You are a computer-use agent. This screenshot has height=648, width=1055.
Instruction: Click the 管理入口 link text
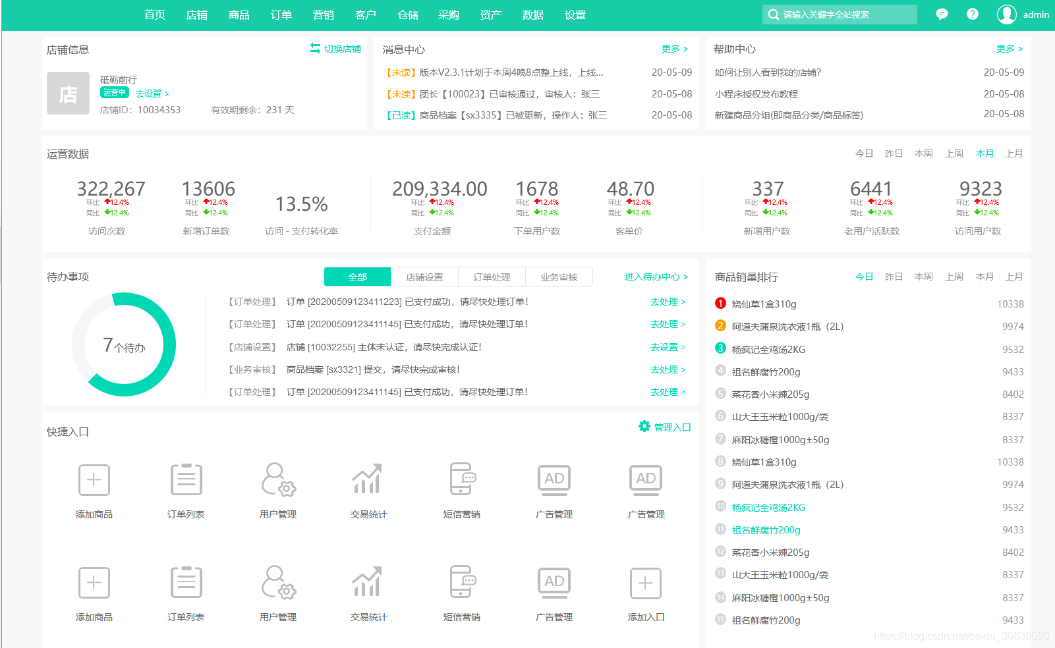point(672,427)
